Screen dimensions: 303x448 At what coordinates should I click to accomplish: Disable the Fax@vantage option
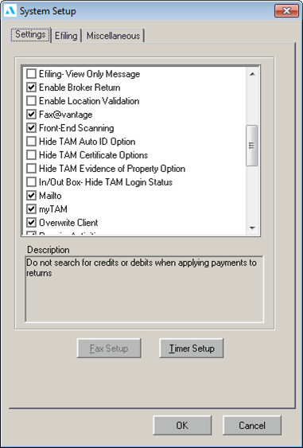click(31, 115)
